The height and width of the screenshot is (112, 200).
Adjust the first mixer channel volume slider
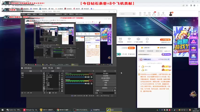[76, 77]
